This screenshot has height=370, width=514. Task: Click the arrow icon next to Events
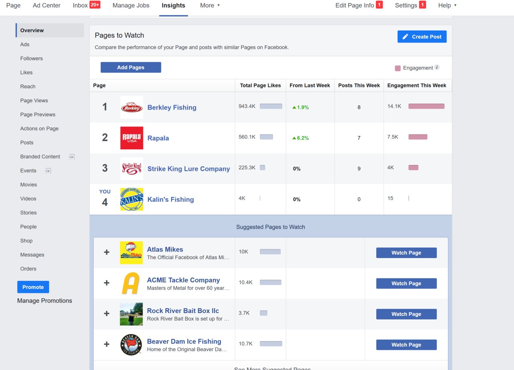[48, 171]
